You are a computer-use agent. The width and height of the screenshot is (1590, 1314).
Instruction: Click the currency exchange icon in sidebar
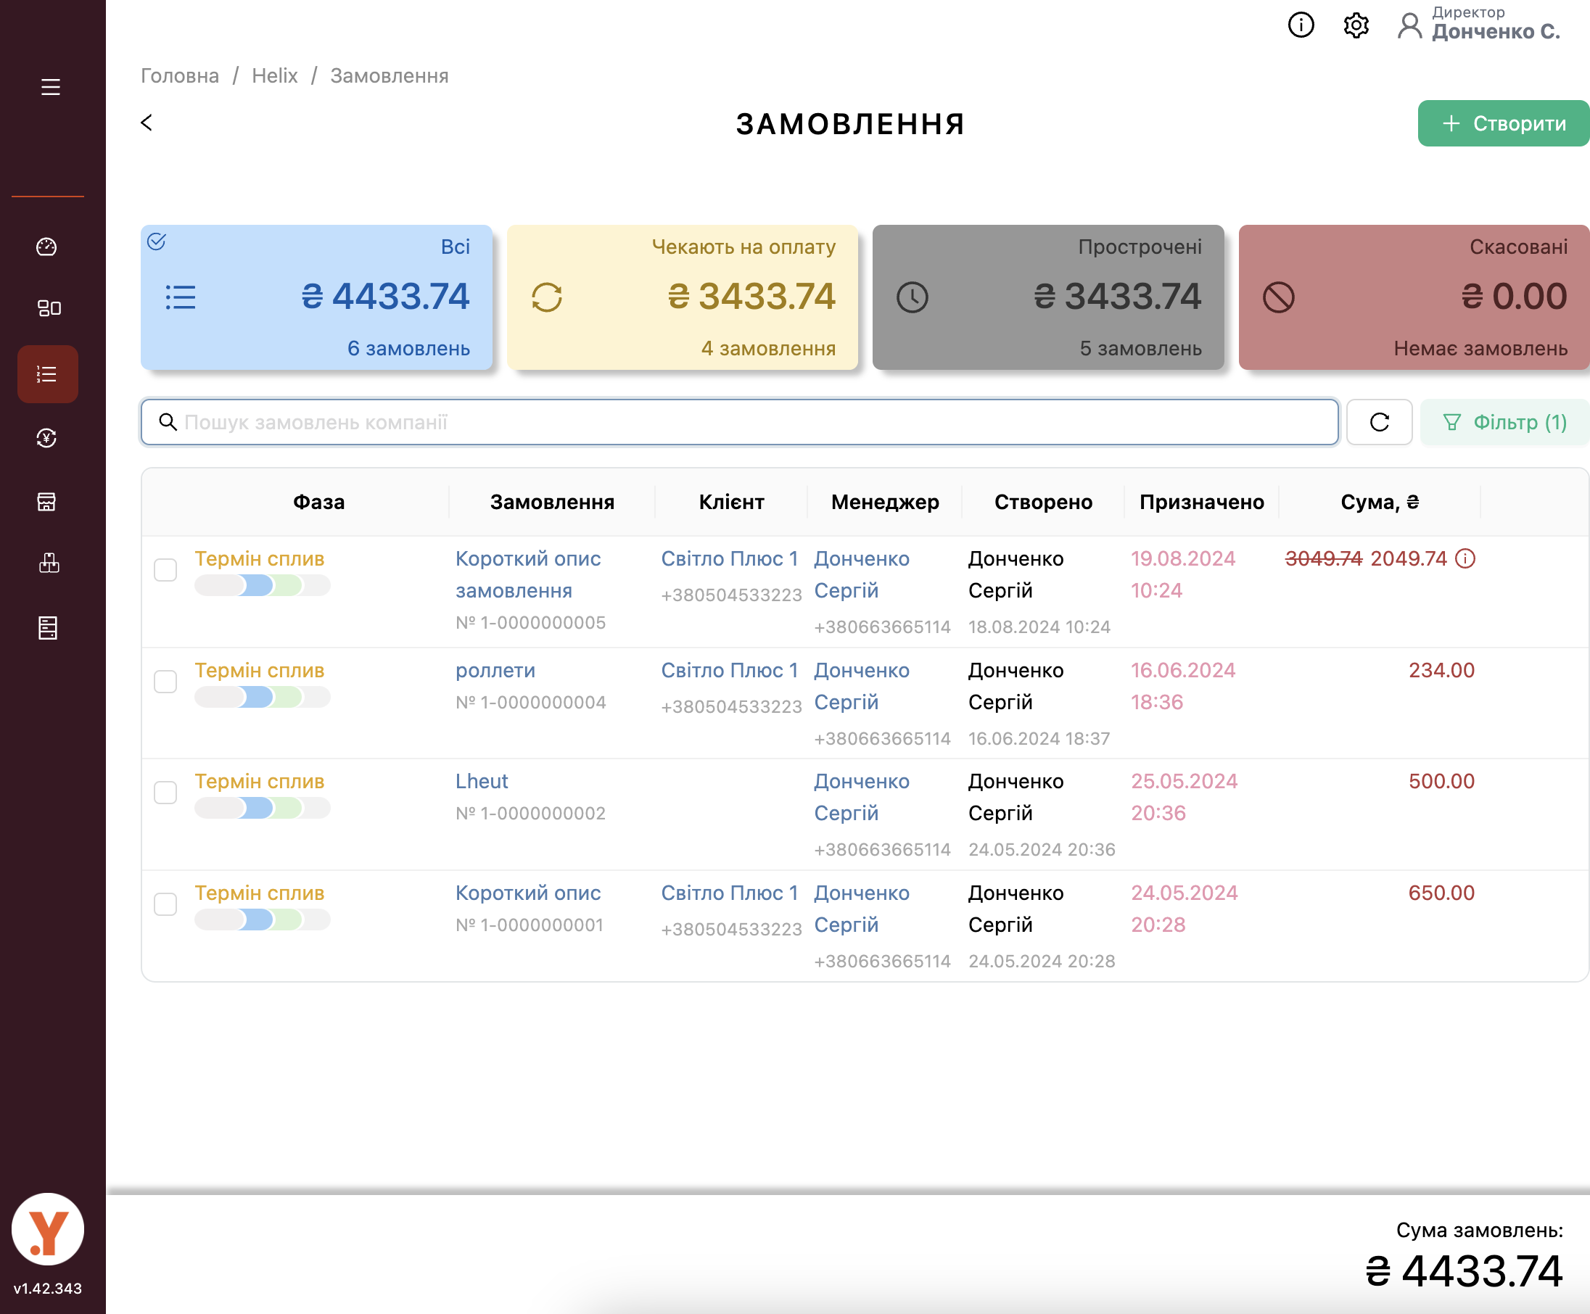pyautogui.click(x=47, y=438)
